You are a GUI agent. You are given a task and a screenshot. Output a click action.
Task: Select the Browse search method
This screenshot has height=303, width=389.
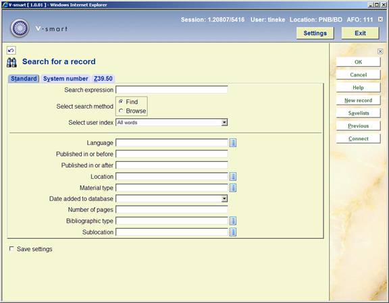(x=121, y=111)
